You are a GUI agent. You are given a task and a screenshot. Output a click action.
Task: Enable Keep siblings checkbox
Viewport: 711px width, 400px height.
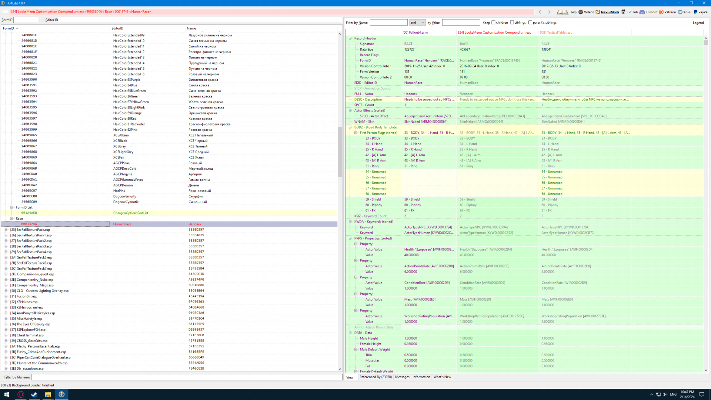512,23
